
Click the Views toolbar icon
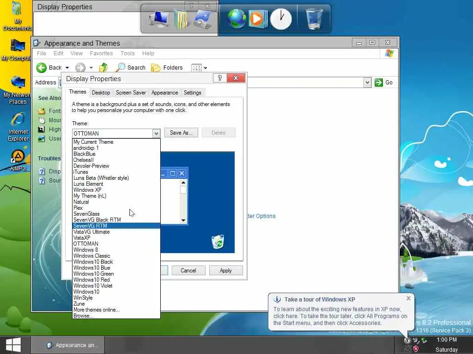pos(196,68)
